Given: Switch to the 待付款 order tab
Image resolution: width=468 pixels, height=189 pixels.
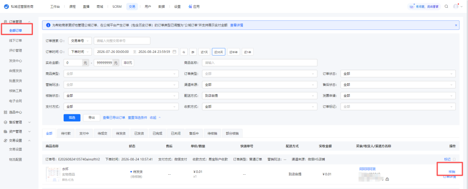Looking at the screenshot, I should pos(66,134).
